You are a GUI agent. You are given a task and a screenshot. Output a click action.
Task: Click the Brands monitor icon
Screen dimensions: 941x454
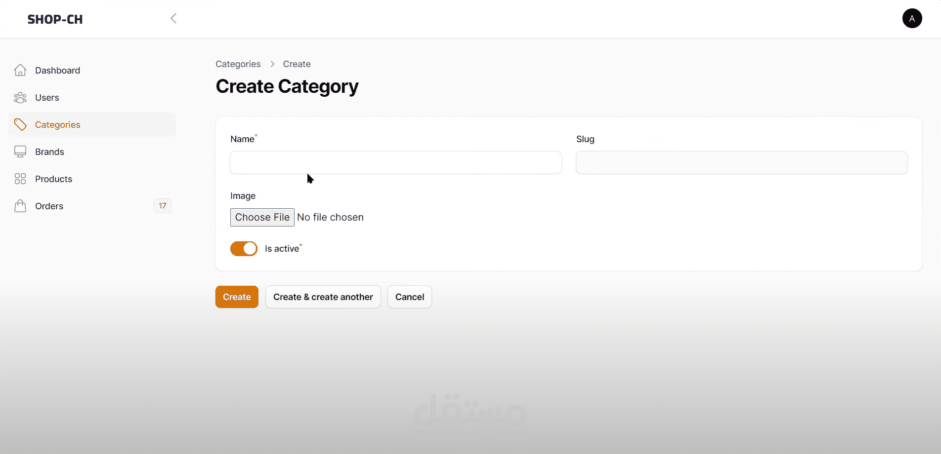pyautogui.click(x=20, y=151)
